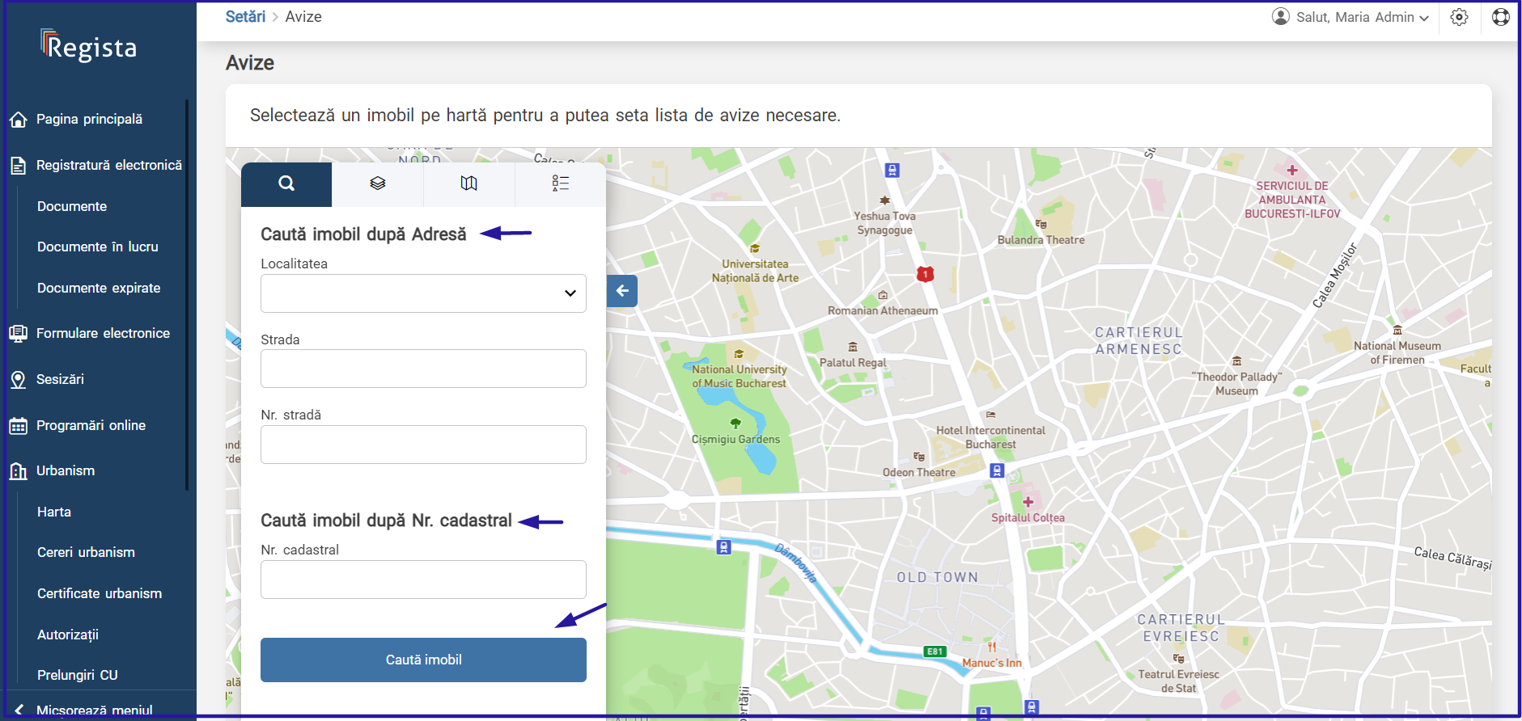Open Documente submenu item
The width and height of the screenshot is (1522, 721).
click(x=72, y=206)
